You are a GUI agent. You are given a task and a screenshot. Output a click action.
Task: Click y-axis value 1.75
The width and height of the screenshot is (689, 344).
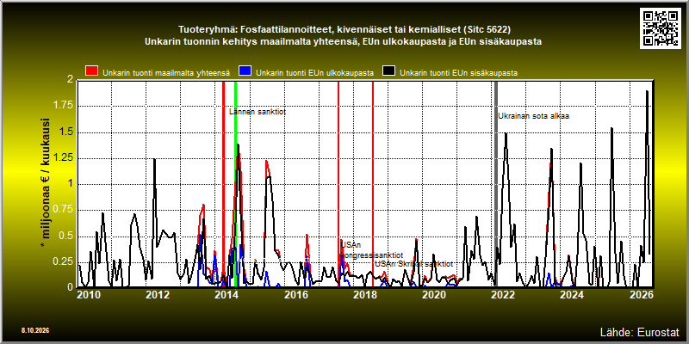click(x=63, y=106)
